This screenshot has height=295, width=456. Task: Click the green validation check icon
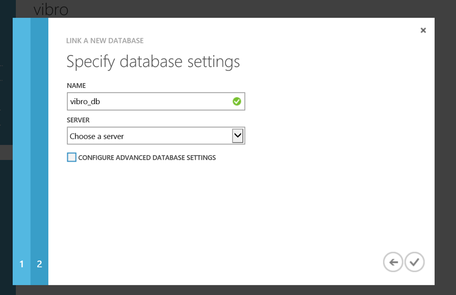click(237, 101)
